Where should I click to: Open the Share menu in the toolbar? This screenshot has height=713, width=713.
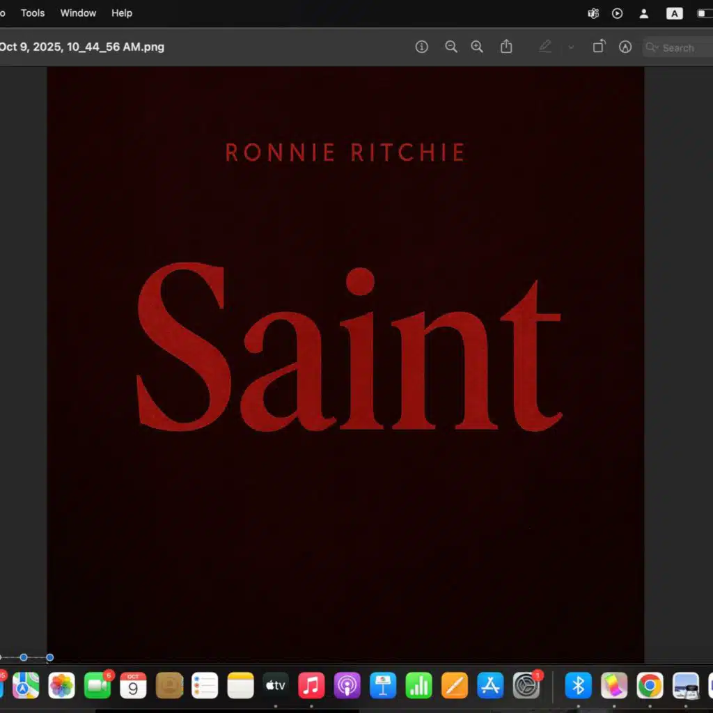click(506, 47)
